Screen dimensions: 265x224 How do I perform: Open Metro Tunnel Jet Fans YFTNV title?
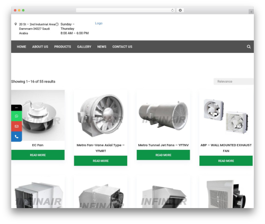click(x=163, y=145)
